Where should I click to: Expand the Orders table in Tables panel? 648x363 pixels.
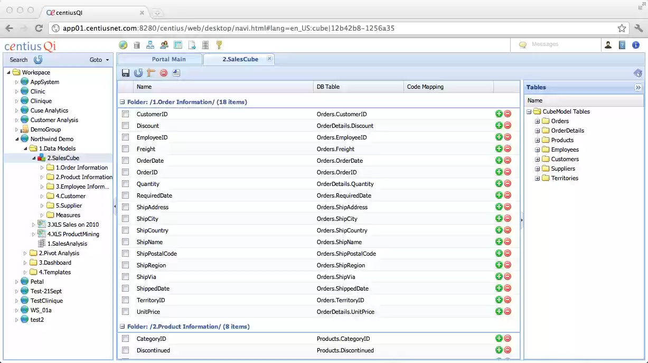tap(537, 120)
